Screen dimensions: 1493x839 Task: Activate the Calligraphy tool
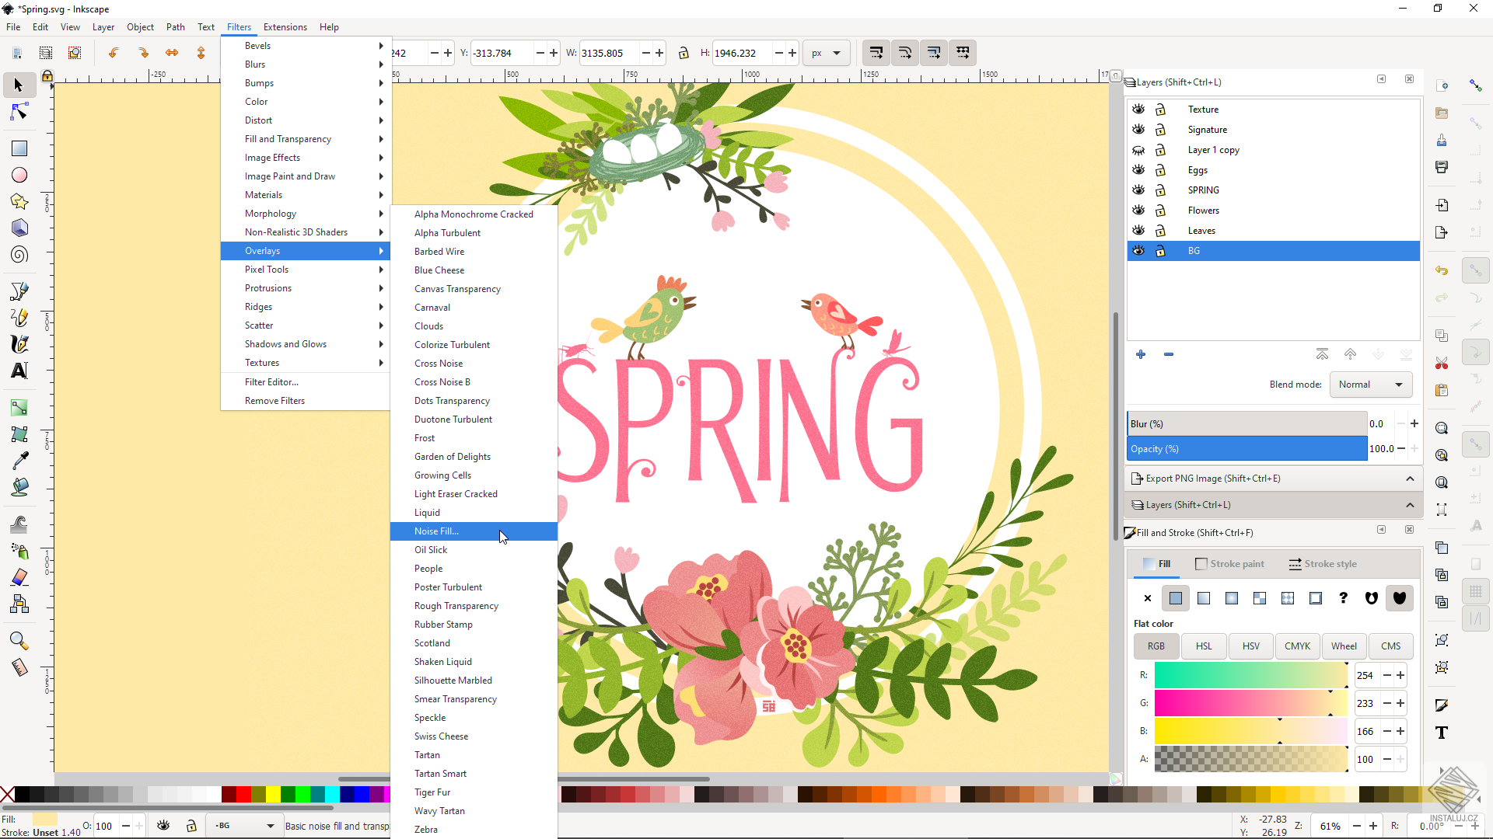point(19,343)
